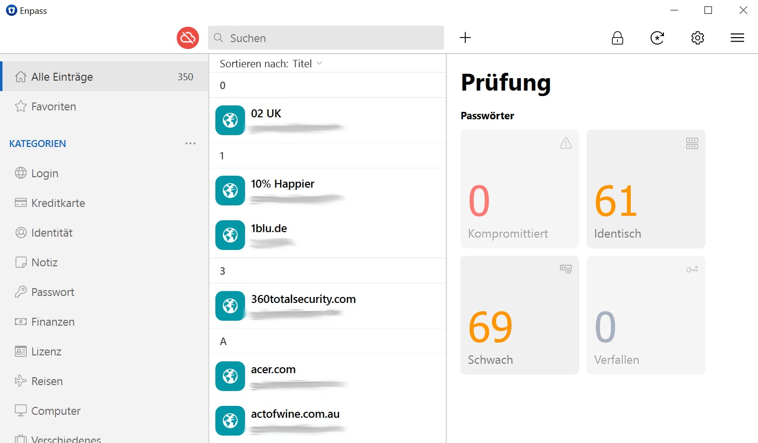Click globe icon of 02 UK entry

click(230, 120)
